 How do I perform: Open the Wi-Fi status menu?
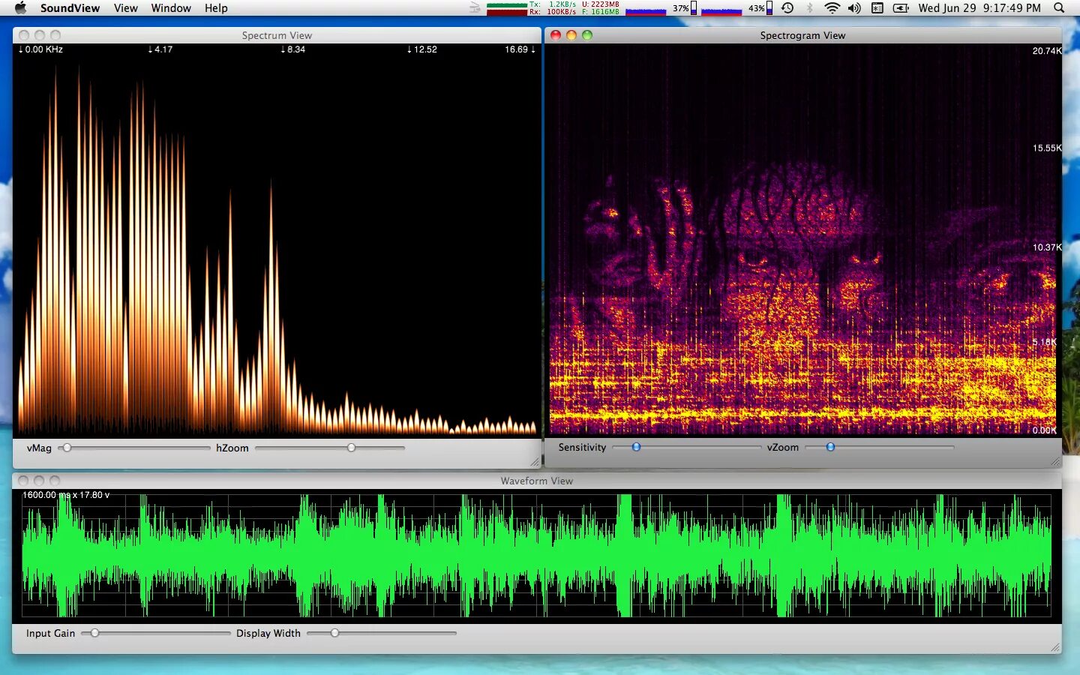832,7
